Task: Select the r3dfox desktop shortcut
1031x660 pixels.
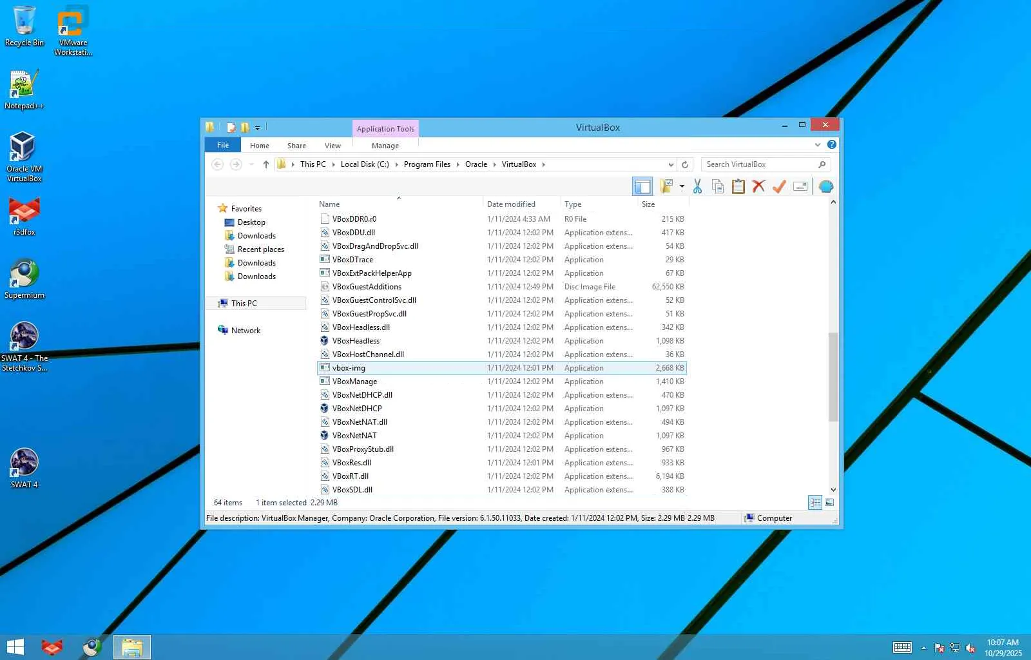Action: 24,216
